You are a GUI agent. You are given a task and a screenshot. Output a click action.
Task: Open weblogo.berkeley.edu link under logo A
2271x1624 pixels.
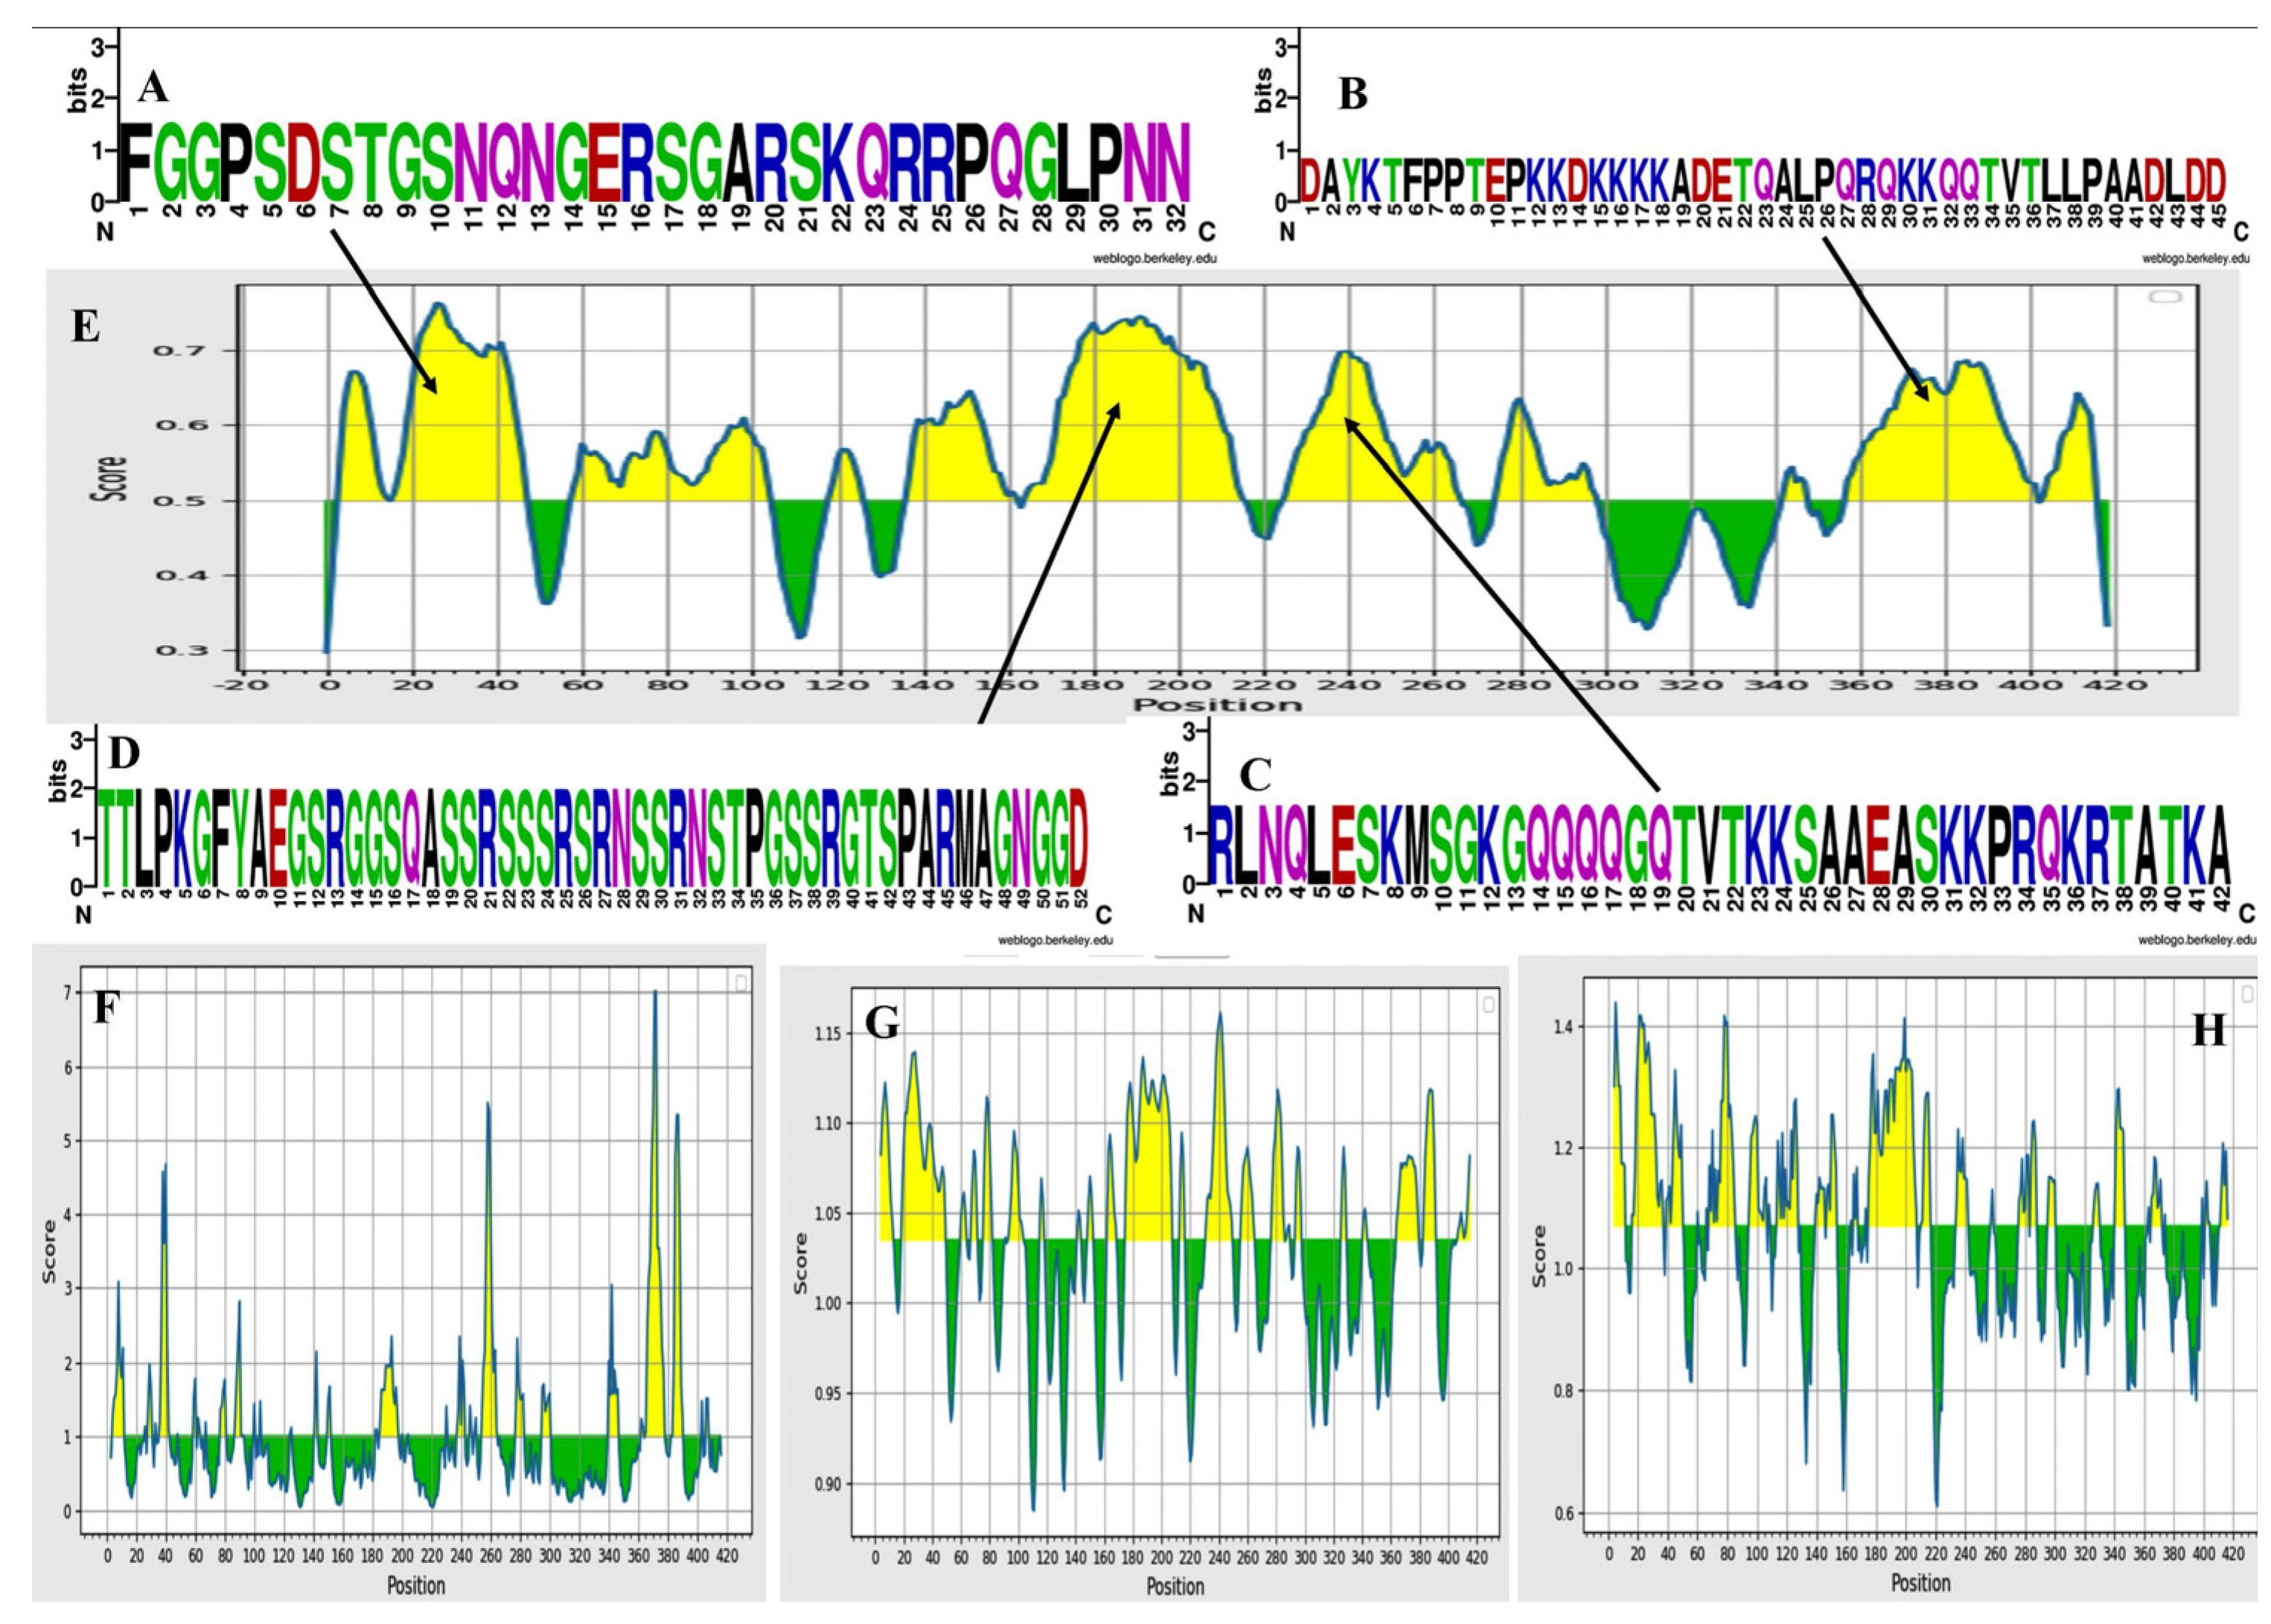tap(1155, 258)
